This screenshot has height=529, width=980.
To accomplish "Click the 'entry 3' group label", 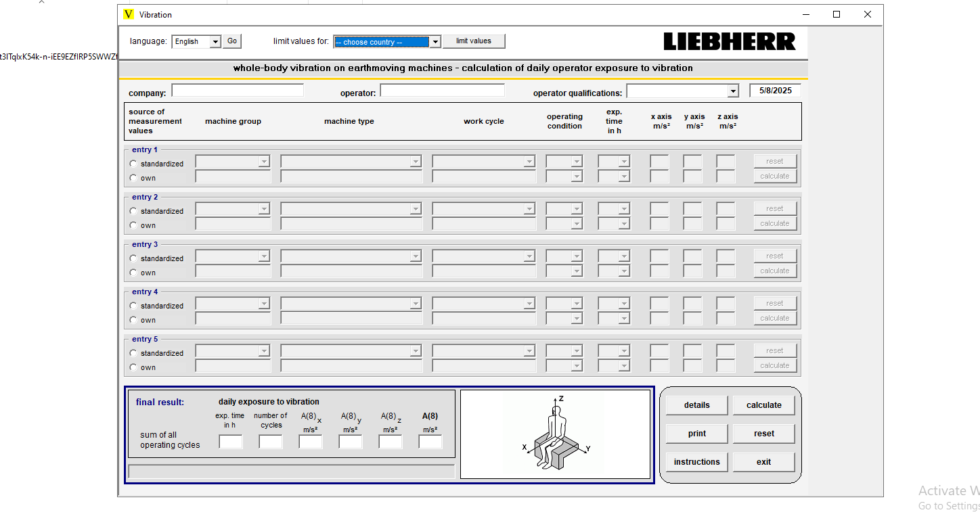I will pos(145,244).
